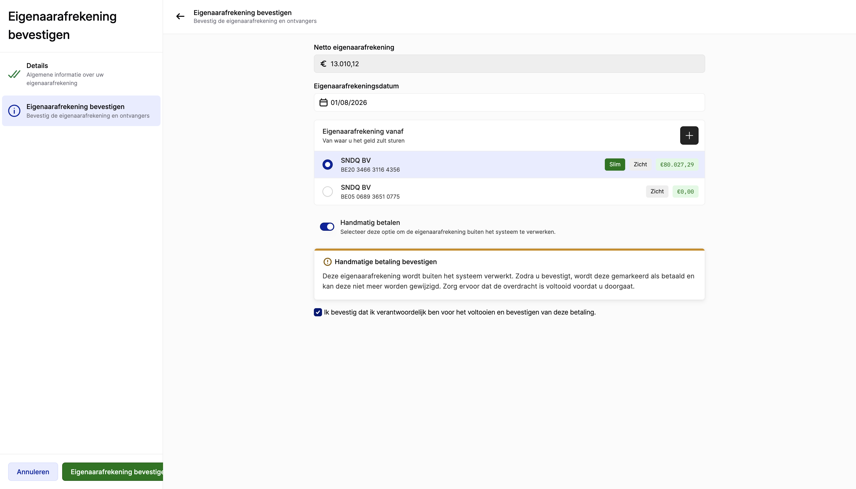Click the Zicht badge on the BE05 account

pyautogui.click(x=657, y=192)
